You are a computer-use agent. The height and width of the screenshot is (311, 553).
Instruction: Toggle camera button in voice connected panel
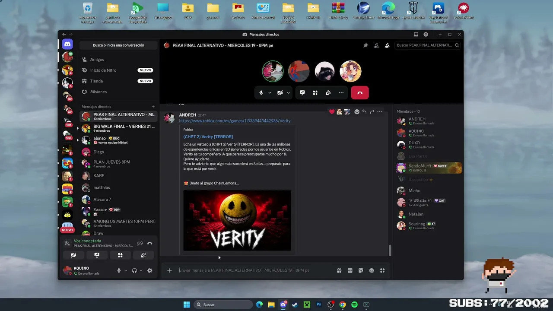click(73, 255)
